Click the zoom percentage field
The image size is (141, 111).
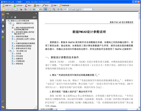pos(66,9)
